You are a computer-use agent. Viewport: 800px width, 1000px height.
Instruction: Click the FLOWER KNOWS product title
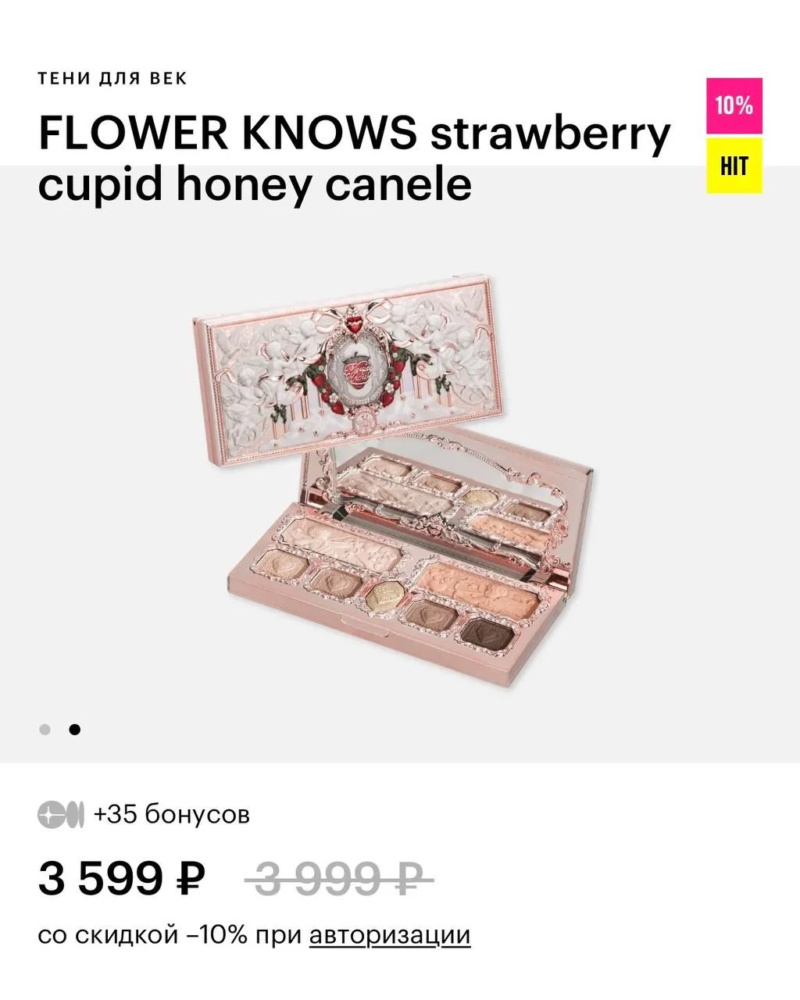point(354,159)
